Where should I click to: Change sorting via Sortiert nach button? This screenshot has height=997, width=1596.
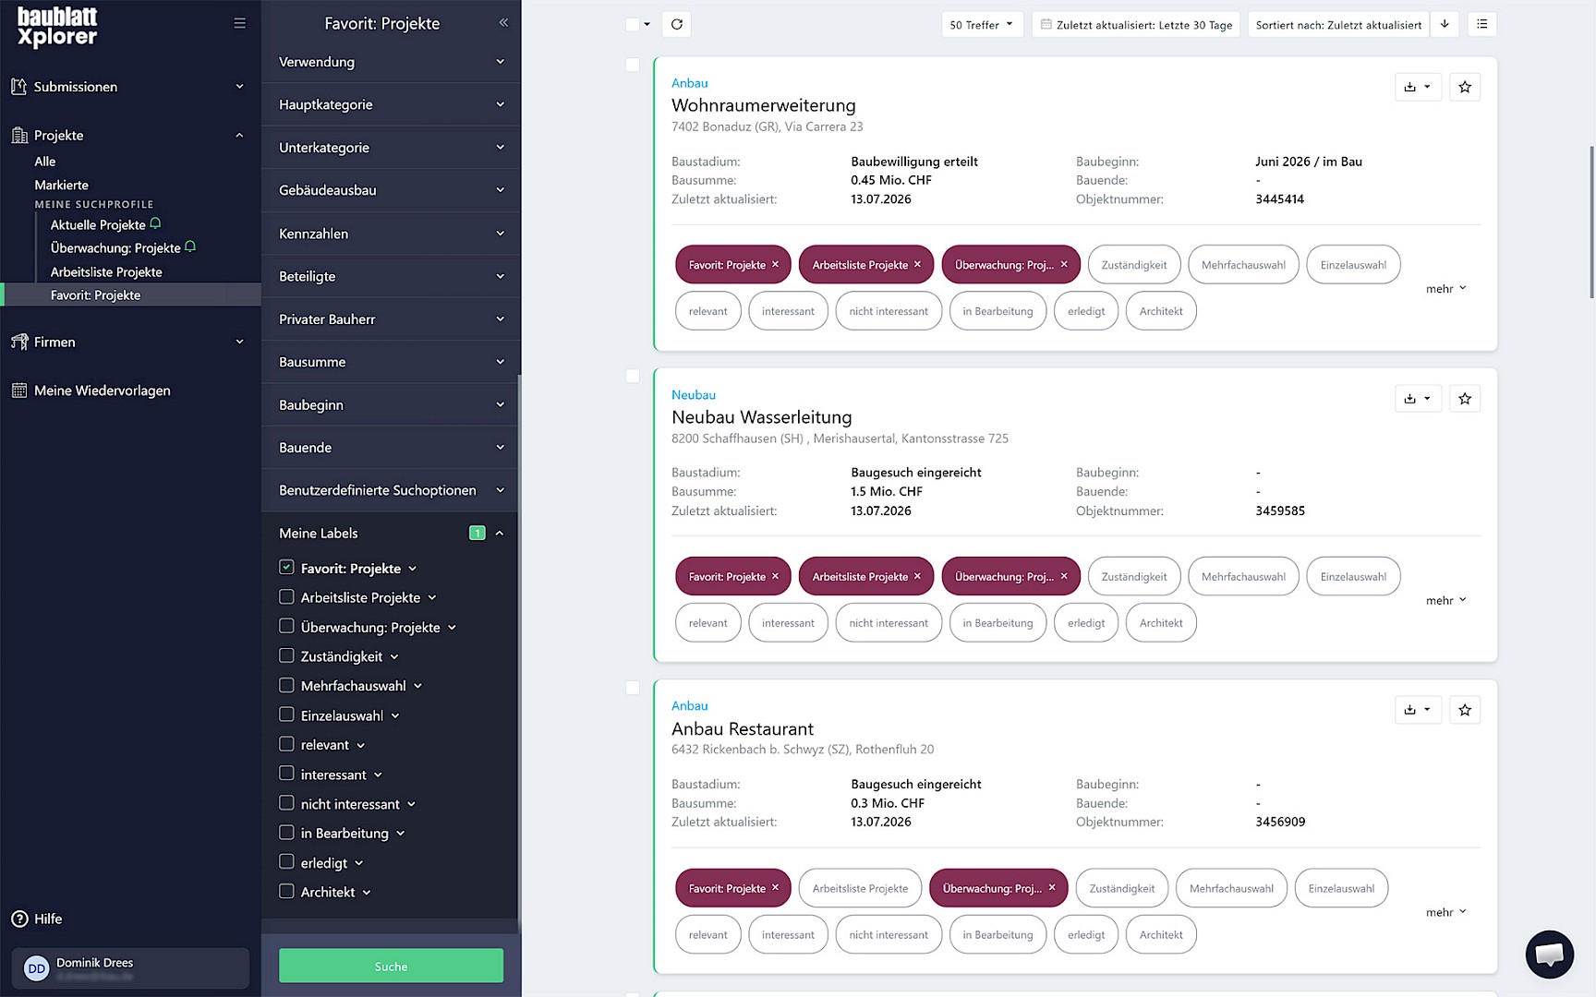[x=1338, y=25]
